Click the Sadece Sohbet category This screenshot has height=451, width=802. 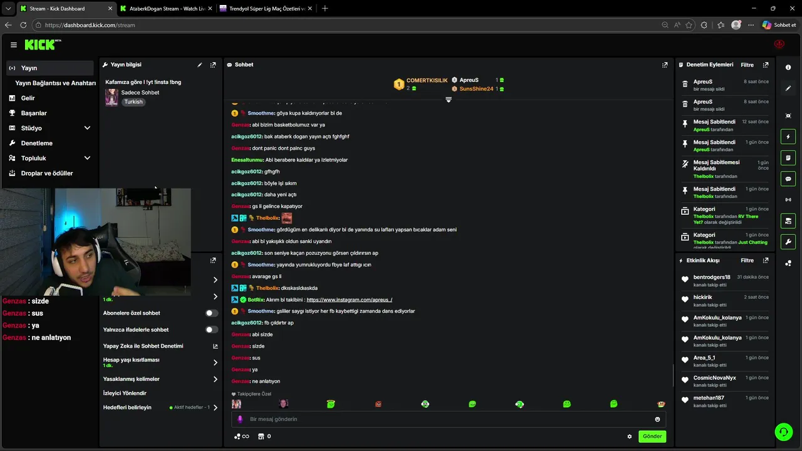click(140, 92)
